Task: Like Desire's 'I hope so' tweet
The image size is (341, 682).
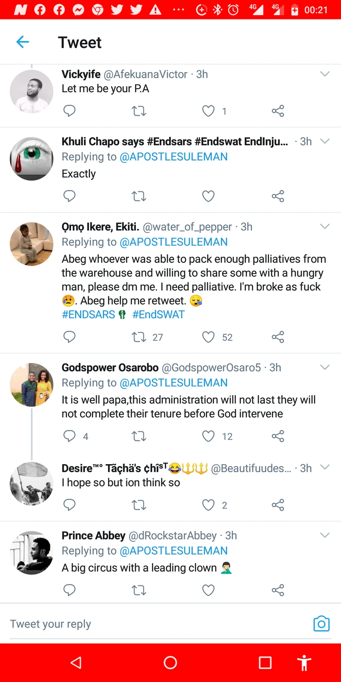Action: 208,505
